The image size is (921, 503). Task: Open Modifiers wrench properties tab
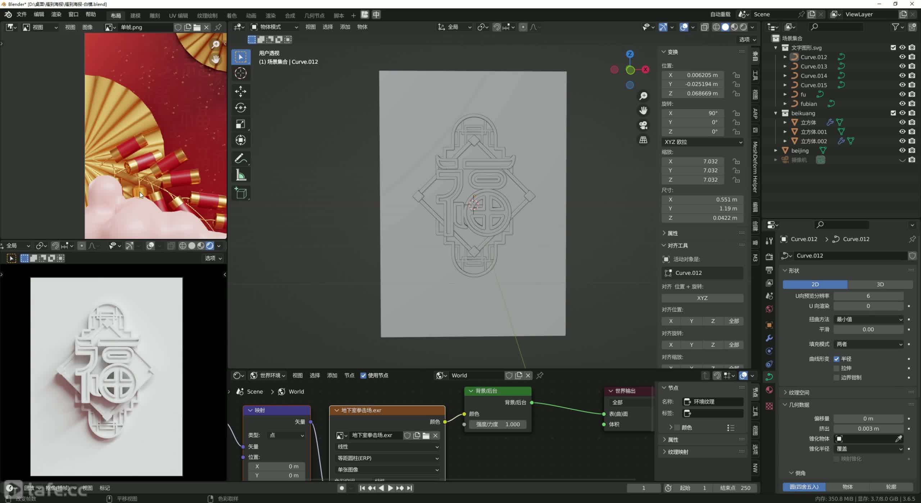[769, 338]
